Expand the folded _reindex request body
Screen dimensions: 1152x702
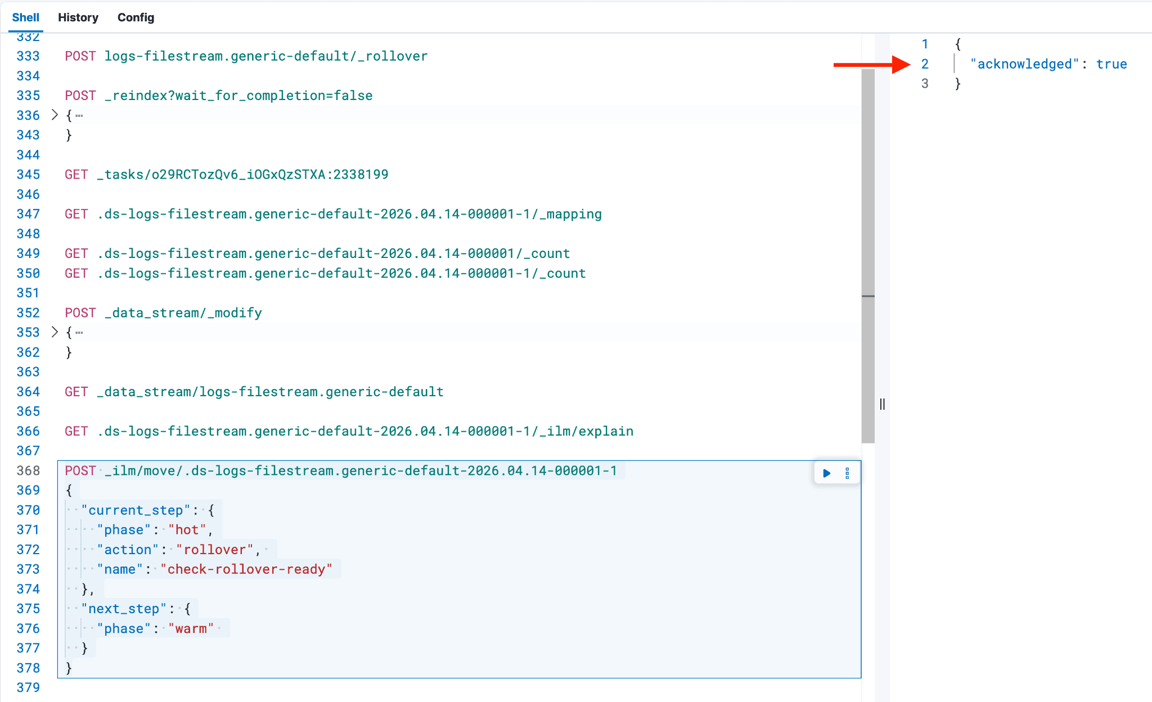click(55, 115)
